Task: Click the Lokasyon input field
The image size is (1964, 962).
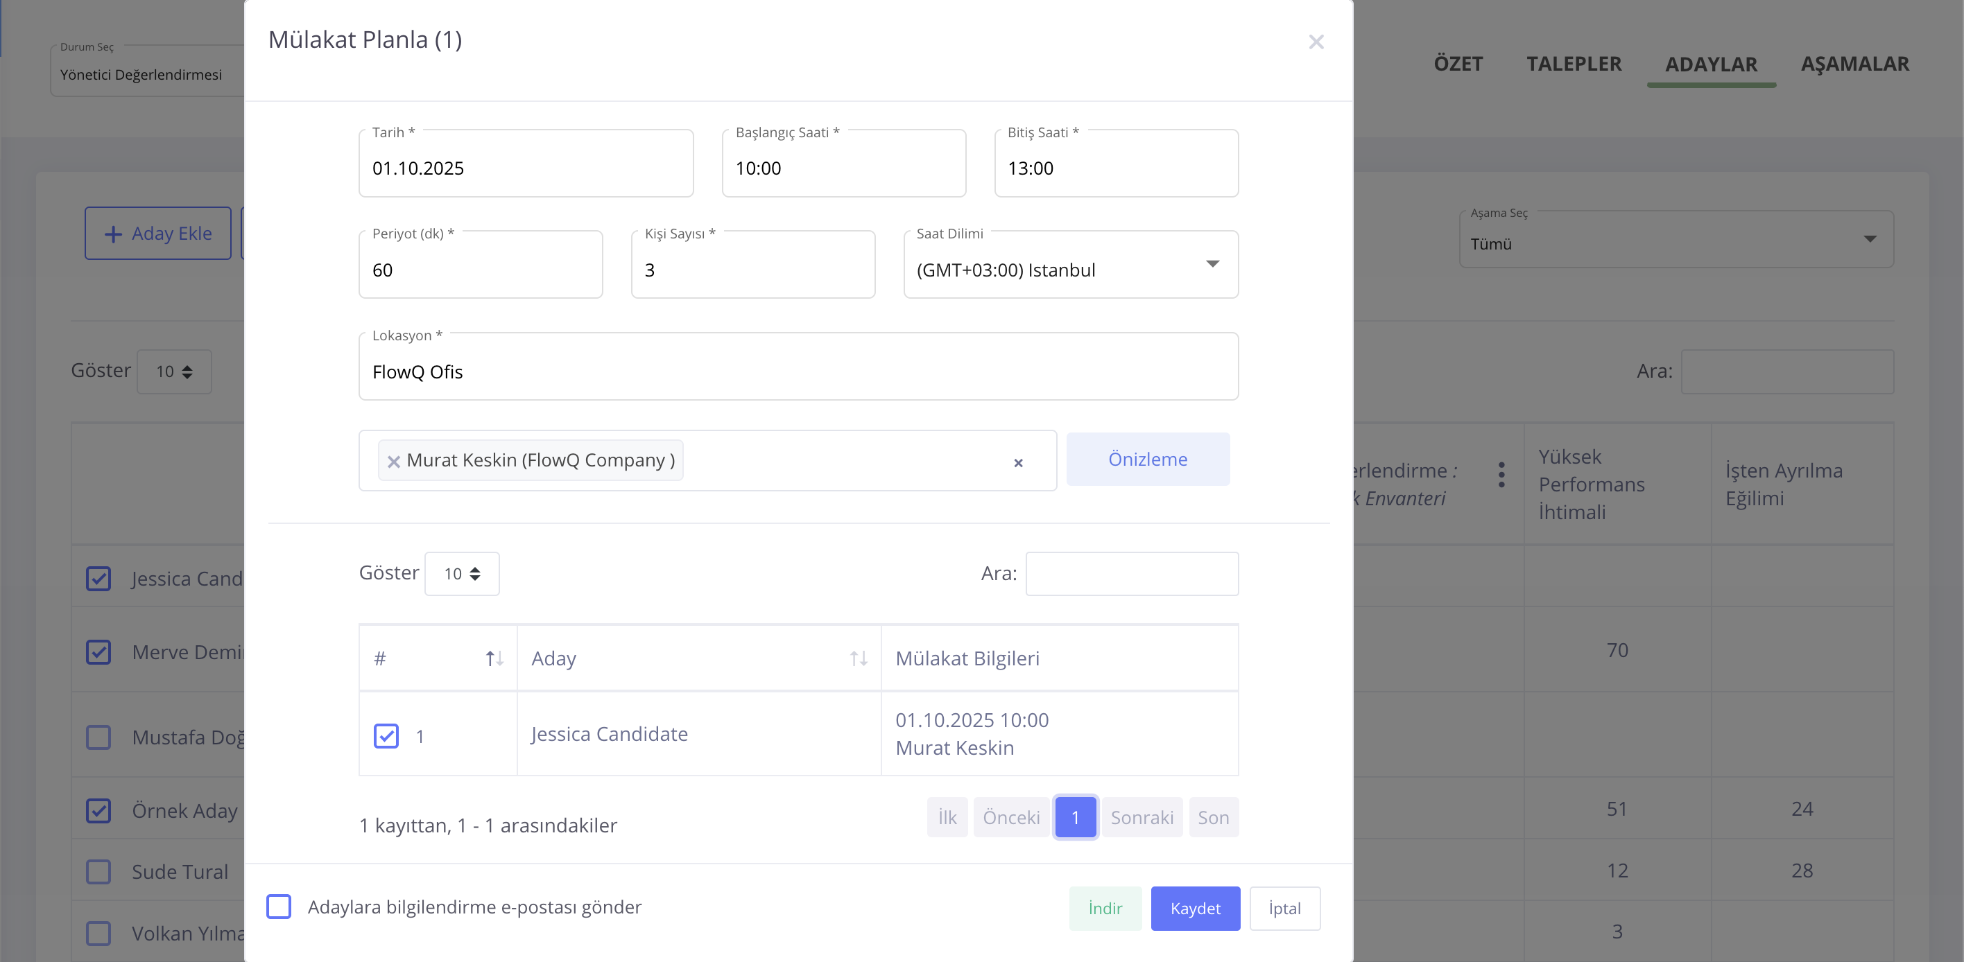Action: (798, 371)
